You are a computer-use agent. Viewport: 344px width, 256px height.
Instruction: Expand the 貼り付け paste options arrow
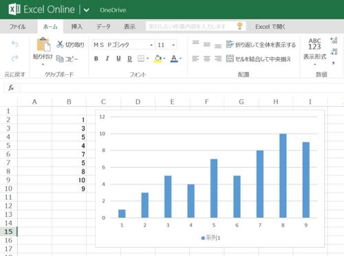click(x=43, y=65)
